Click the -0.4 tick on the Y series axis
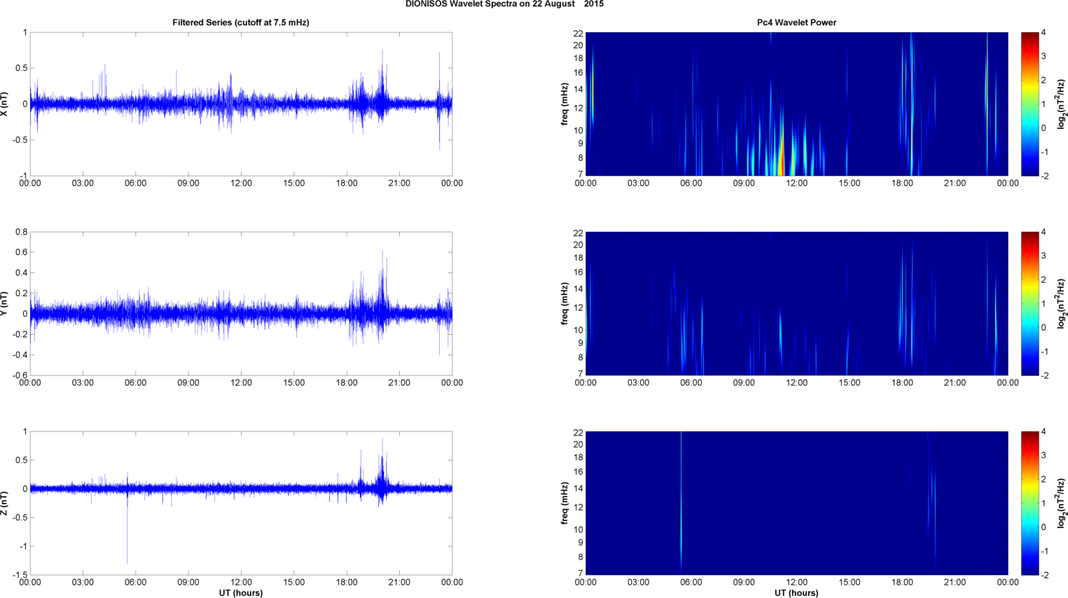This screenshot has width=1068, height=598. [x=20, y=355]
